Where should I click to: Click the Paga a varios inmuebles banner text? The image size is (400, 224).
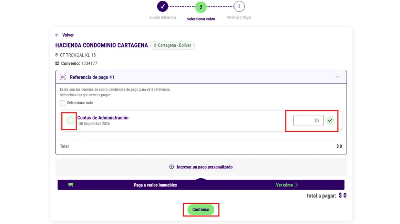point(155,185)
